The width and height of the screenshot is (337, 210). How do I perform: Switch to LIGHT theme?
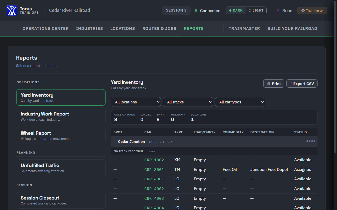pos(256,10)
